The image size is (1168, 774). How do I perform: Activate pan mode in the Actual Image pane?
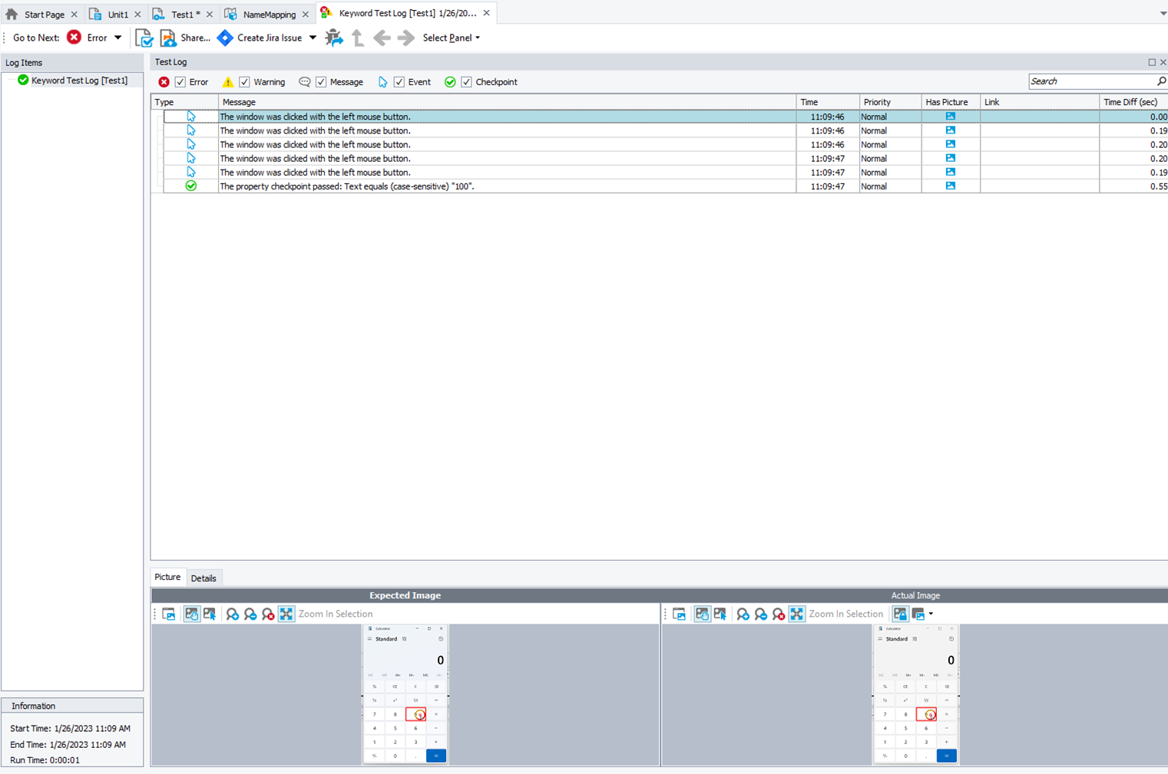[x=703, y=614]
